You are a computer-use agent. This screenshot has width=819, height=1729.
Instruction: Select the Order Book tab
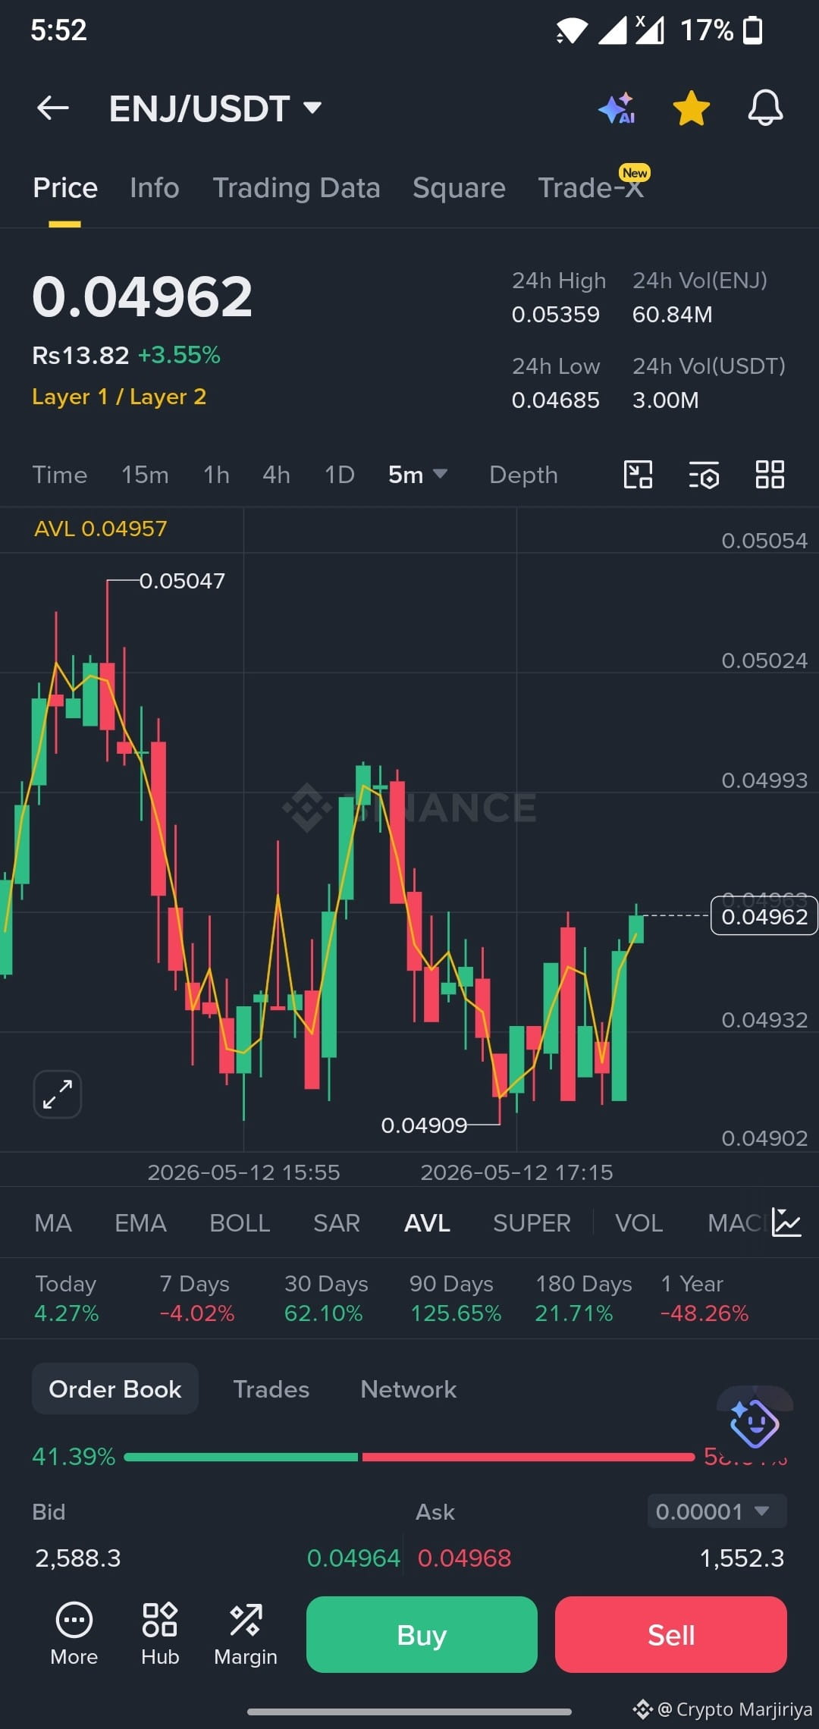115,1389
